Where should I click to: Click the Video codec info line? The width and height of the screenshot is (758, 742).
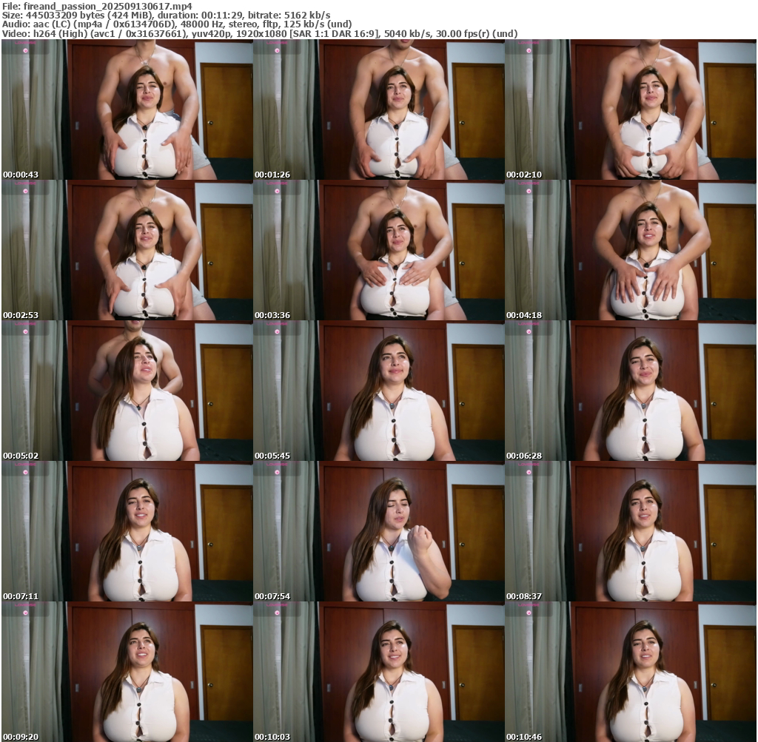(x=259, y=34)
